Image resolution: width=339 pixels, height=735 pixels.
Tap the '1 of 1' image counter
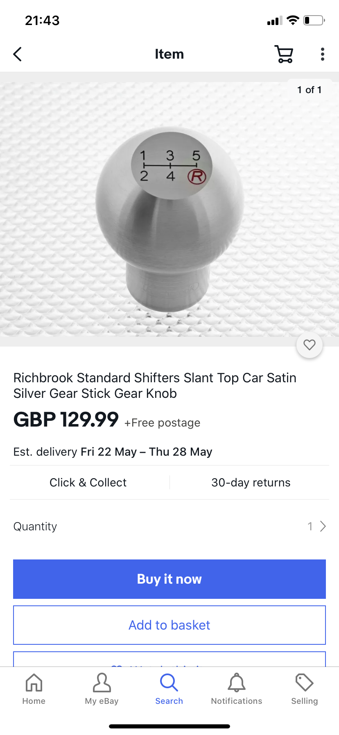[x=309, y=90]
